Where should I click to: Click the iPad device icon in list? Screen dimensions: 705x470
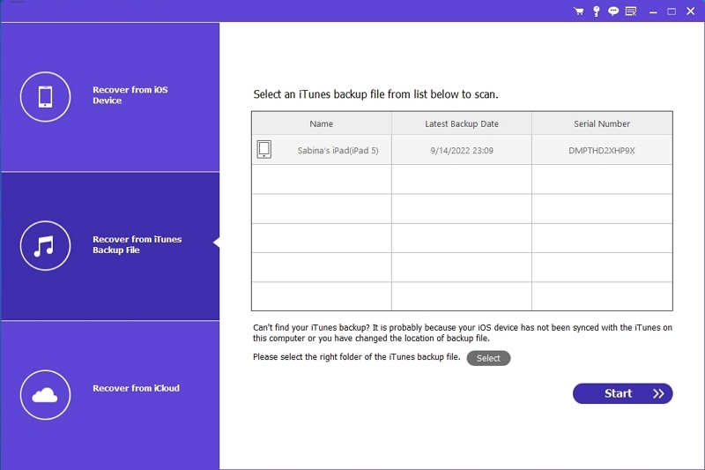pyautogui.click(x=264, y=150)
